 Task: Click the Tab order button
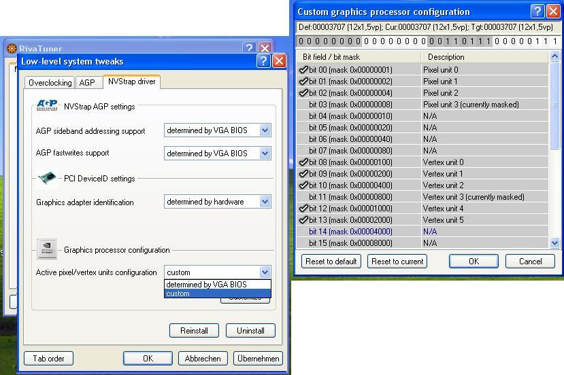pos(48,359)
